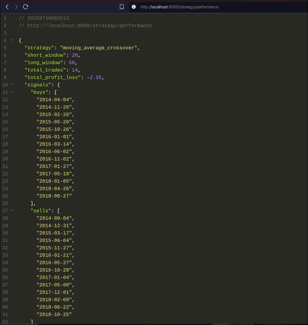
Task: Click buy date "2014-04-04"
Action: 54,100
